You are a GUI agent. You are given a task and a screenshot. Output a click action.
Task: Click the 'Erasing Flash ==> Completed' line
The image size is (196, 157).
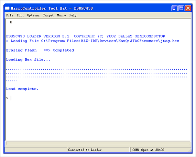pos(40,51)
